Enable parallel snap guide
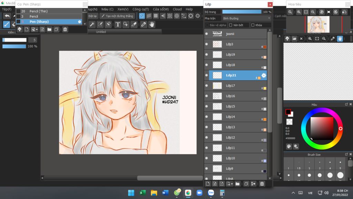Screen dimensions: 353x199 [x=149, y=16]
